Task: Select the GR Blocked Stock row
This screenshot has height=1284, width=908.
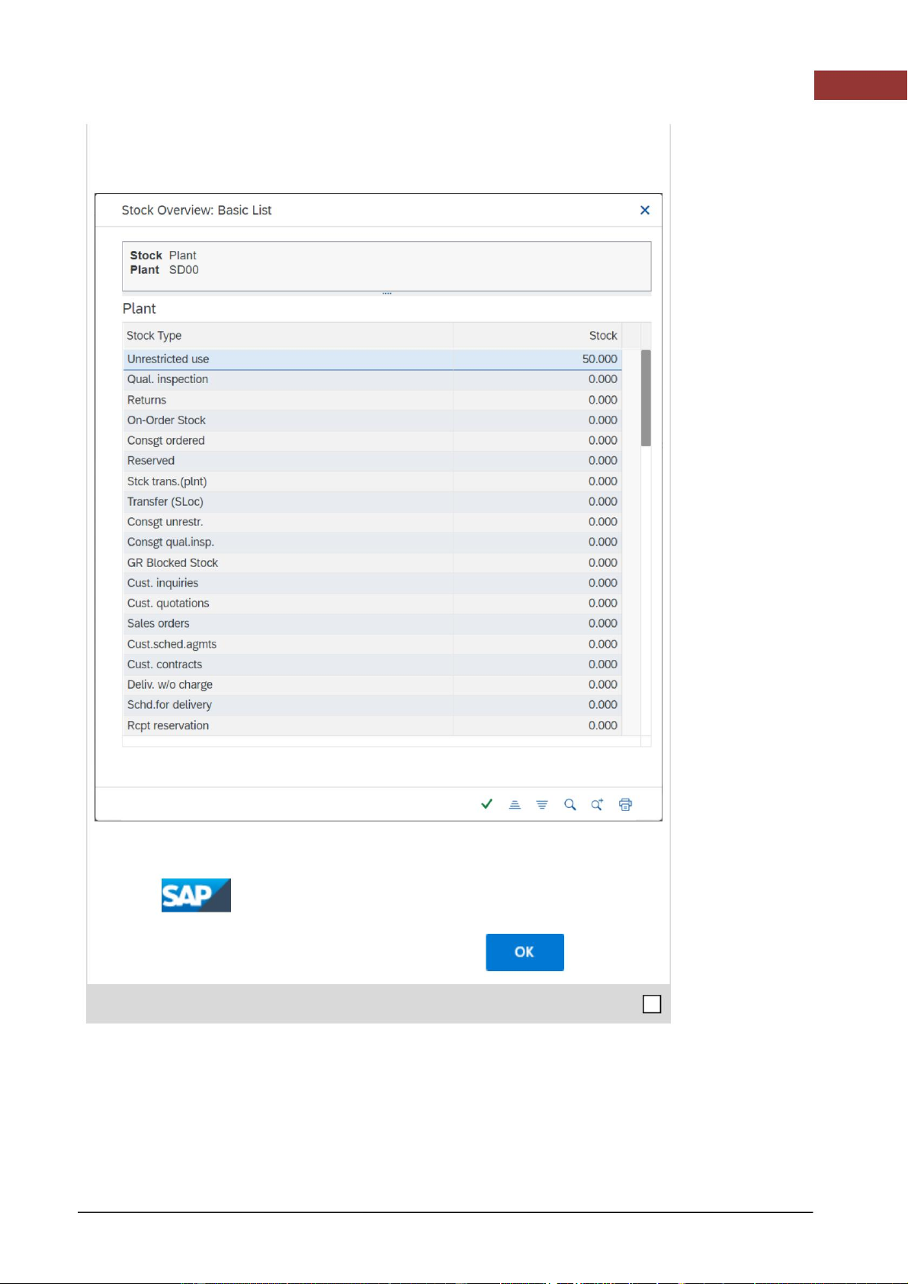Action: point(172,563)
